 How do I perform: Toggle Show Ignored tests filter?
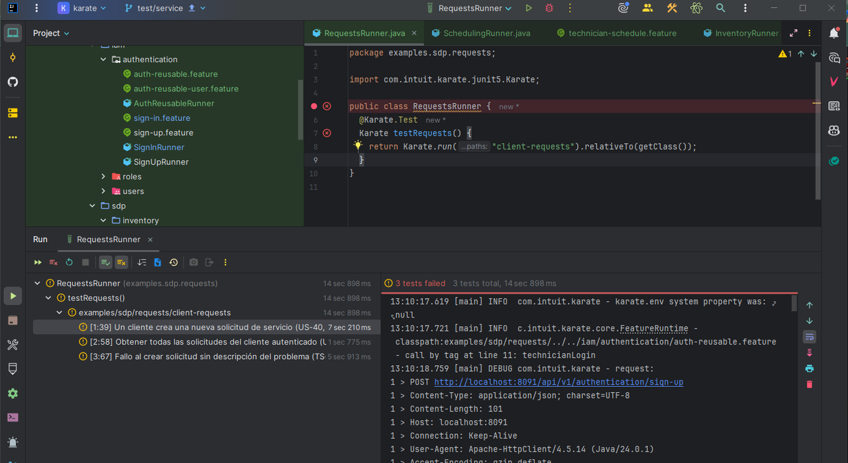pos(121,263)
